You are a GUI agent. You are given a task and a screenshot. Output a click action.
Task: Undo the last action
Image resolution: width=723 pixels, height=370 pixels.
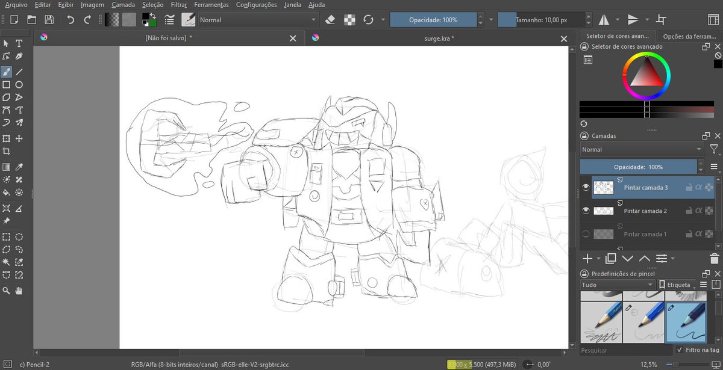(70, 20)
